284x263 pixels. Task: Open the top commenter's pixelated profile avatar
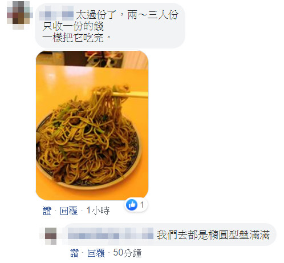pyautogui.click(x=19, y=15)
